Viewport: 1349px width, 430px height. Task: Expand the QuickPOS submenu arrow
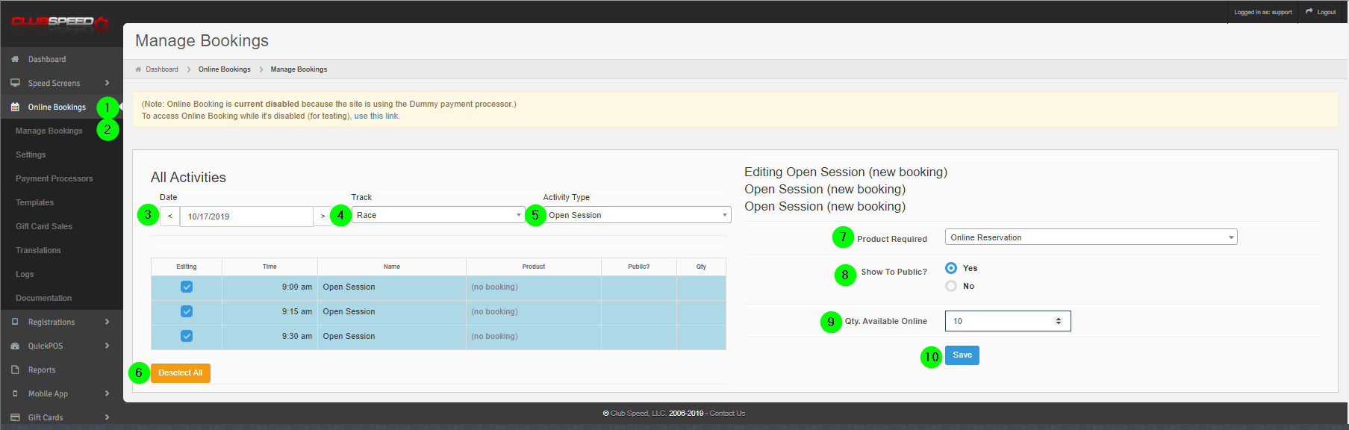(108, 346)
